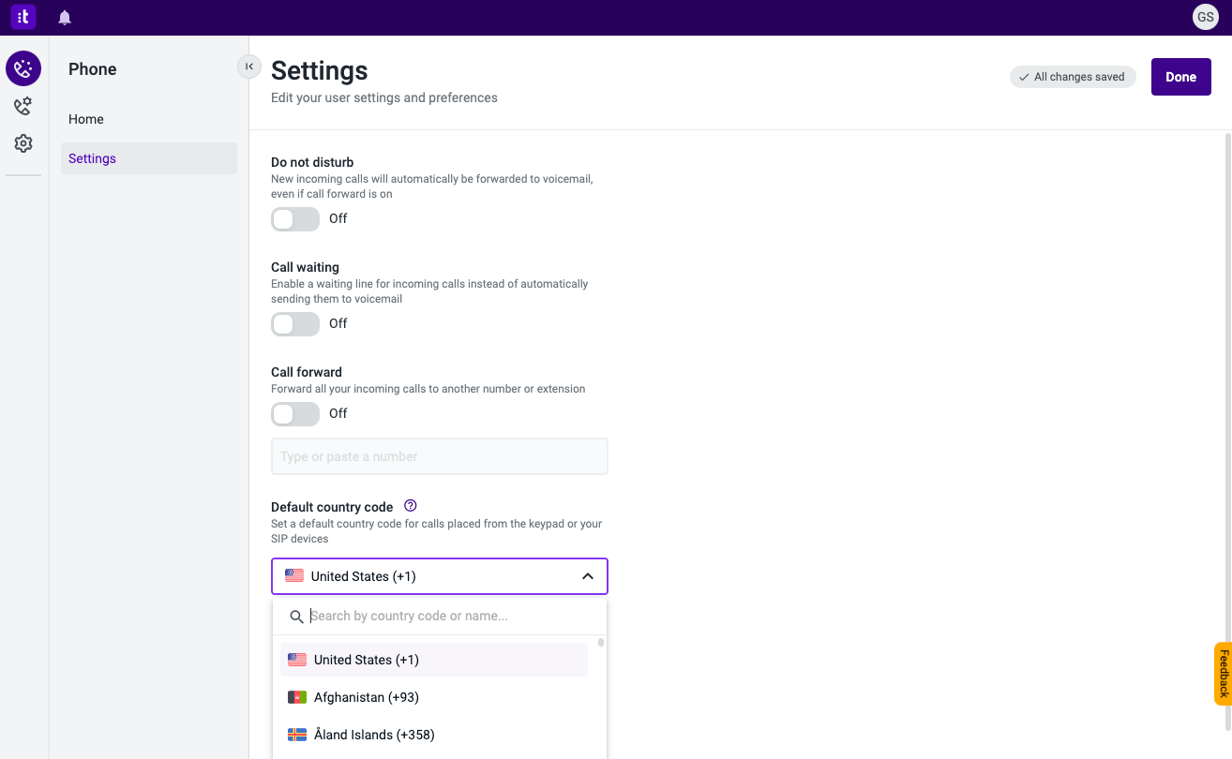Select the active Phone icon in sidebar

(x=23, y=67)
